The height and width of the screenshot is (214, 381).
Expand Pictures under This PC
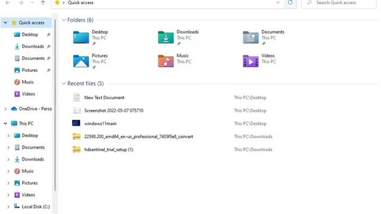tap(8, 183)
